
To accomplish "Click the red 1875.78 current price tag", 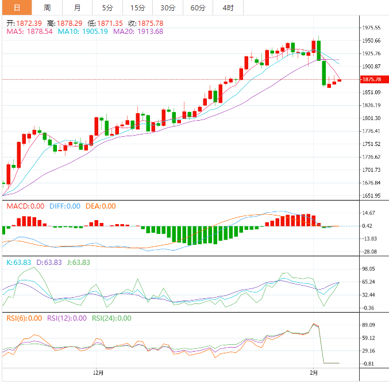I will point(375,79).
